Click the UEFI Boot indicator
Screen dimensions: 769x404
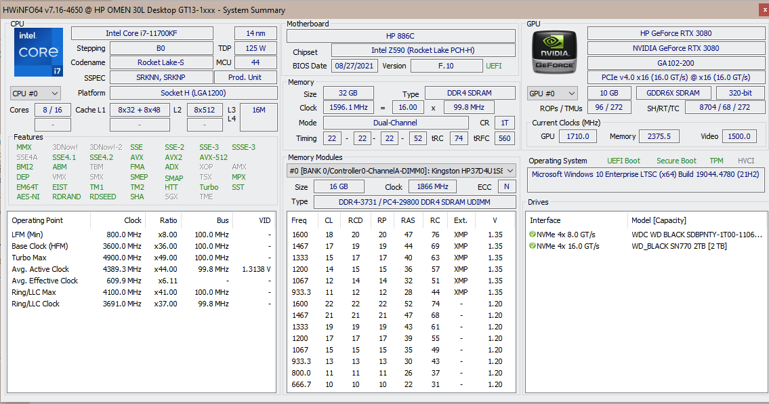[623, 161]
